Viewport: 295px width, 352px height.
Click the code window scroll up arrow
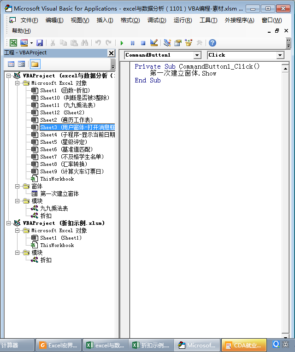coord(285,69)
